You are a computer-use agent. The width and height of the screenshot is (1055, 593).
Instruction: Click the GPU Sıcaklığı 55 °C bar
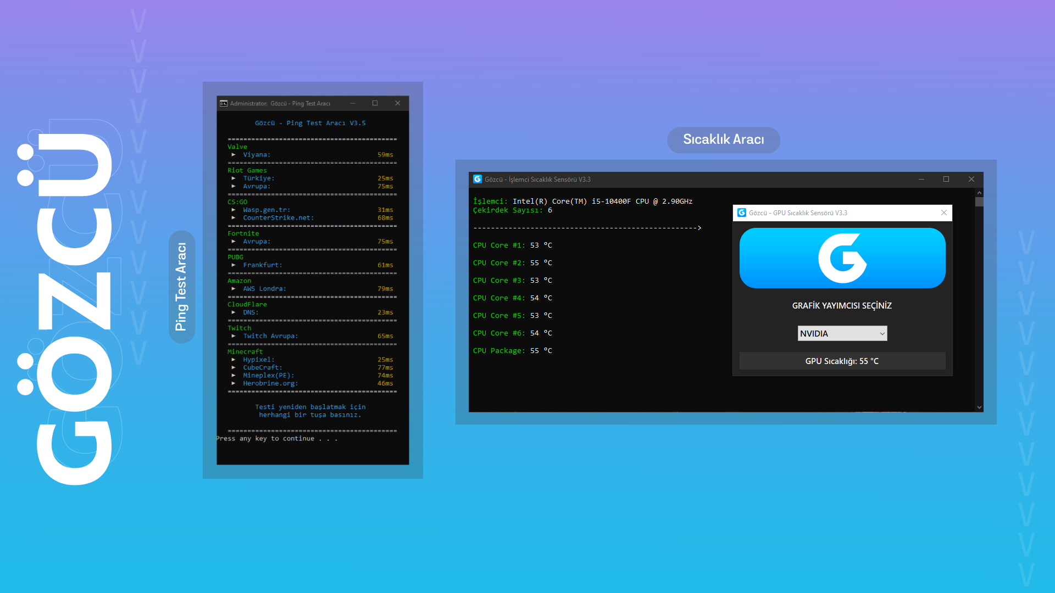click(x=842, y=361)
